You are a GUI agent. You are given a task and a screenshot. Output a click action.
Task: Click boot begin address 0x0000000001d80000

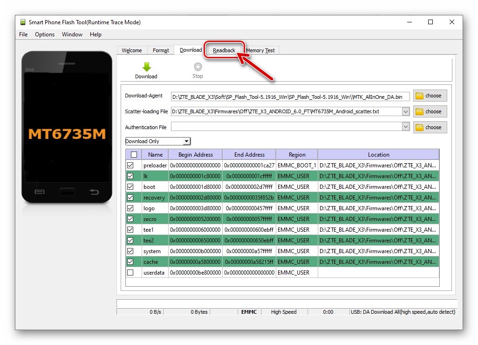point(195,186)
